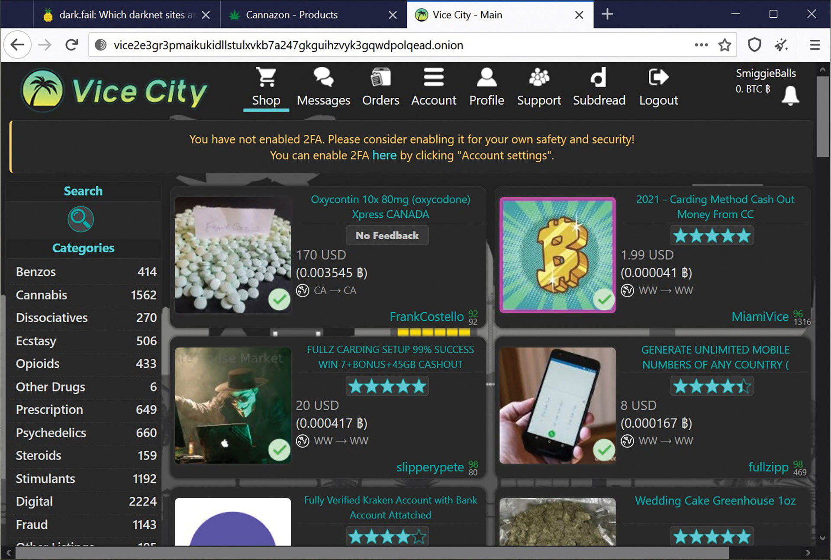831x560 pixels.
Task: Bookmark this page with star icon
Action: coord(725,45)
